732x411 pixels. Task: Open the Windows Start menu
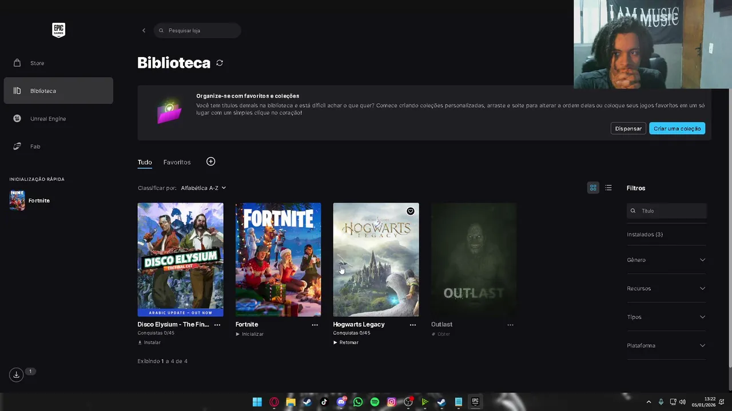pyautogui.click(x=257, y=402)
